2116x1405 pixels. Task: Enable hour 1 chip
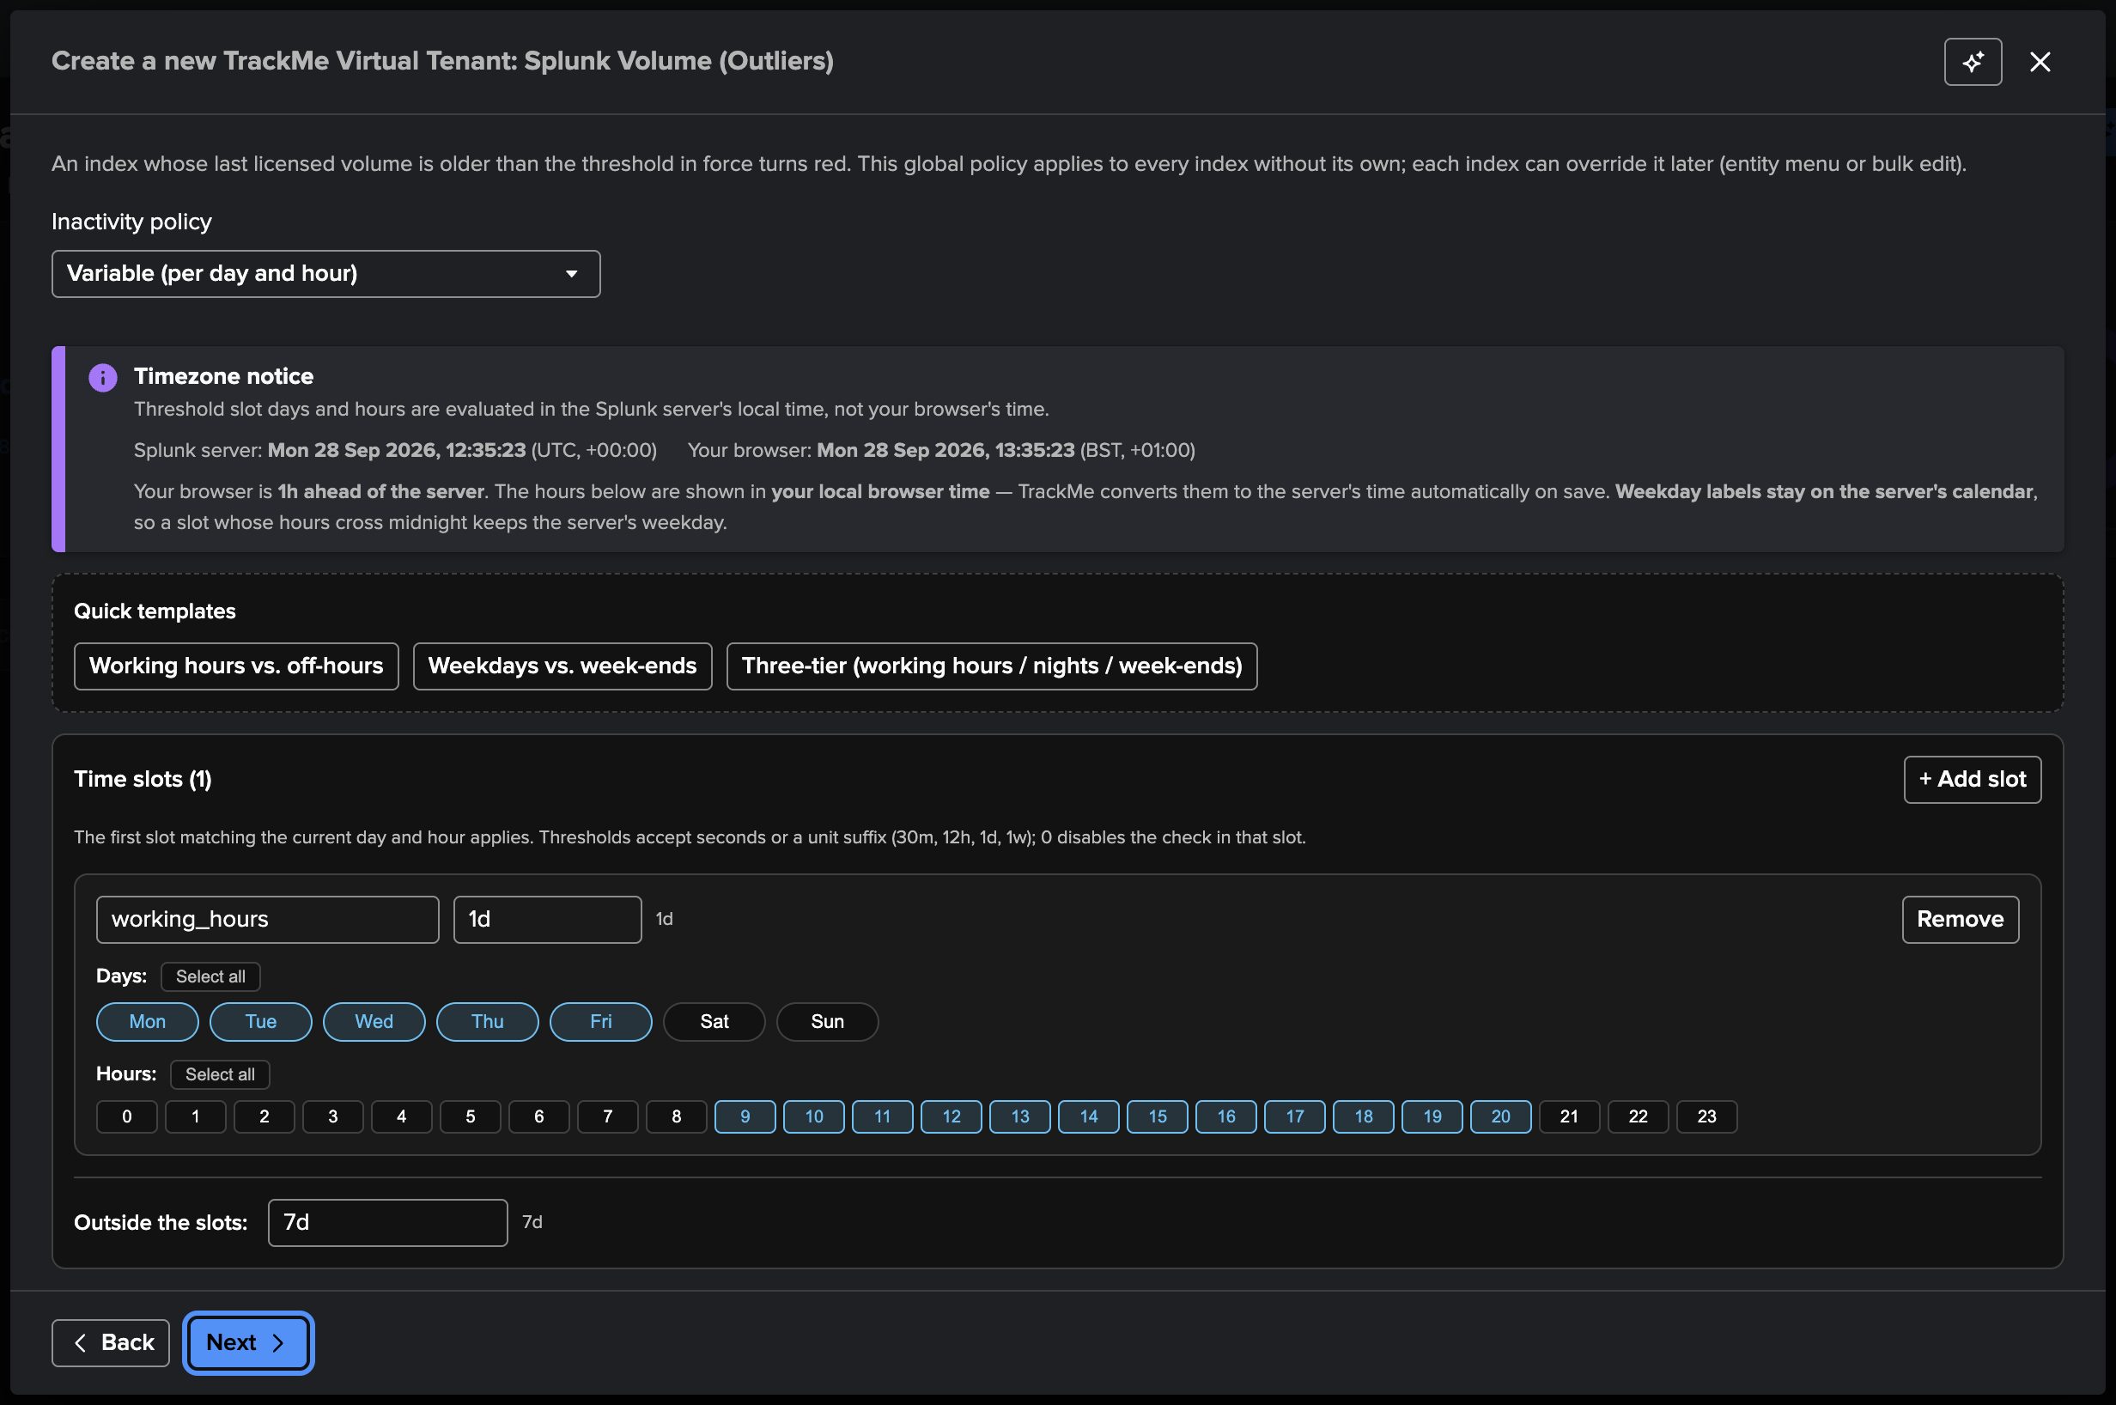pos(195,1116)
